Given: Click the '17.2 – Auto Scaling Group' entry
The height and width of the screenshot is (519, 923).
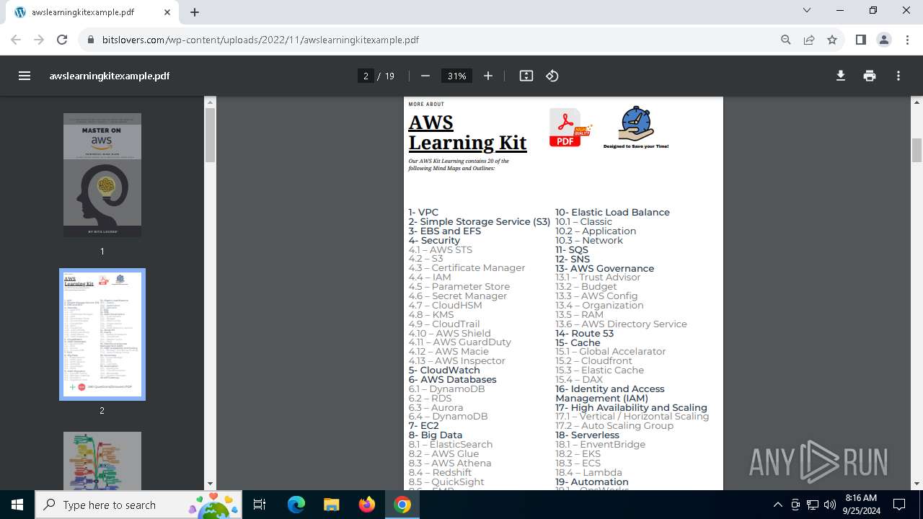Looking at the screenshot, I should pyautogui.click(x=614, y=426).
